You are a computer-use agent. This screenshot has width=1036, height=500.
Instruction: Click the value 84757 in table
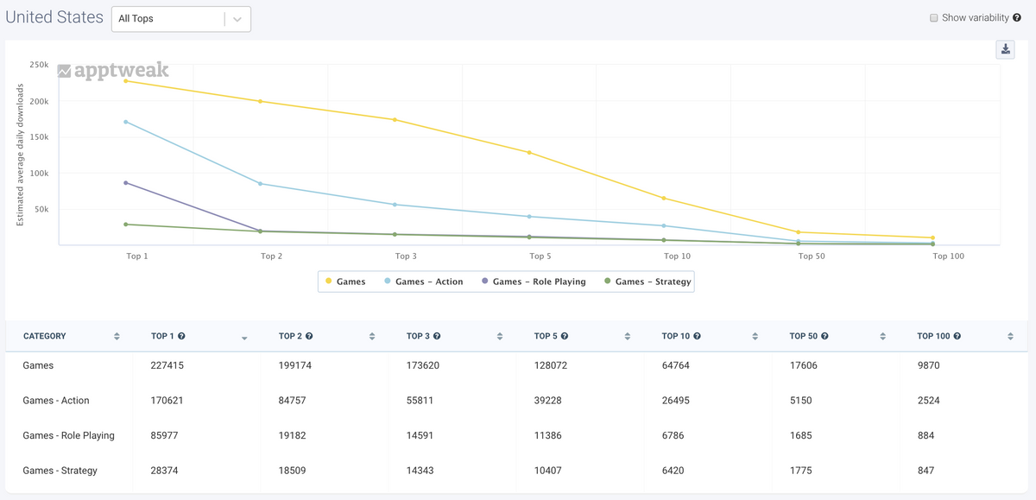coord(293,401)
